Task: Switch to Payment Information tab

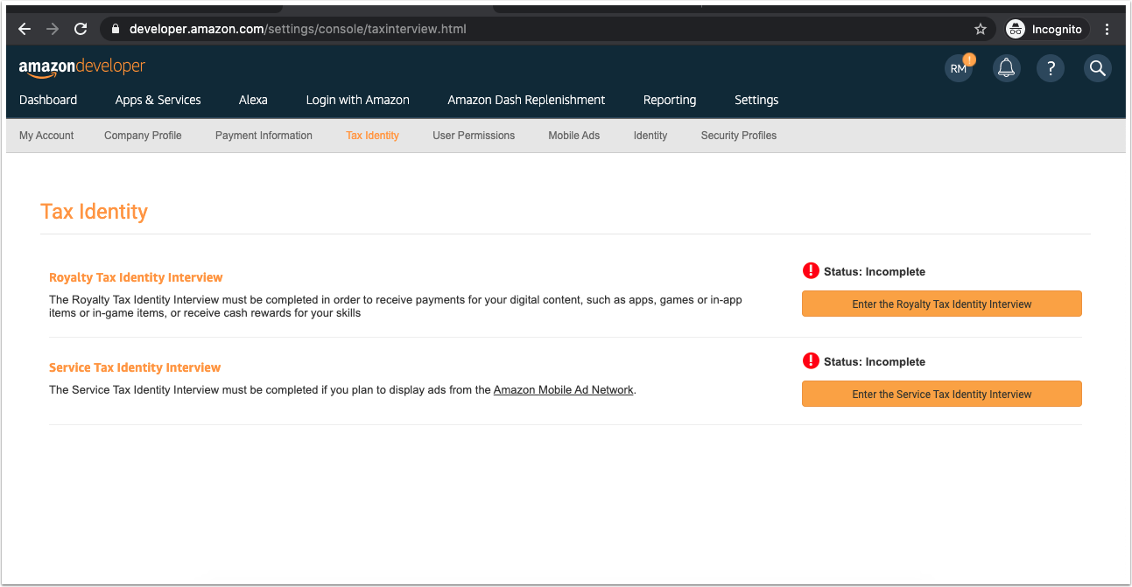Action: [x=264, y=136]
